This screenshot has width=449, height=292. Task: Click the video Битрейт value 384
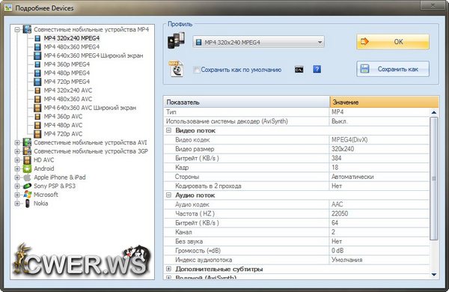[x=337, y=158]
